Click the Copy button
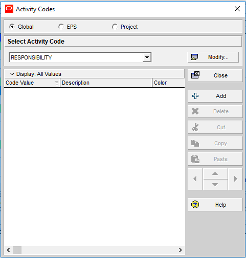Screen dimensions: 246x258 (x=215, y=143)
